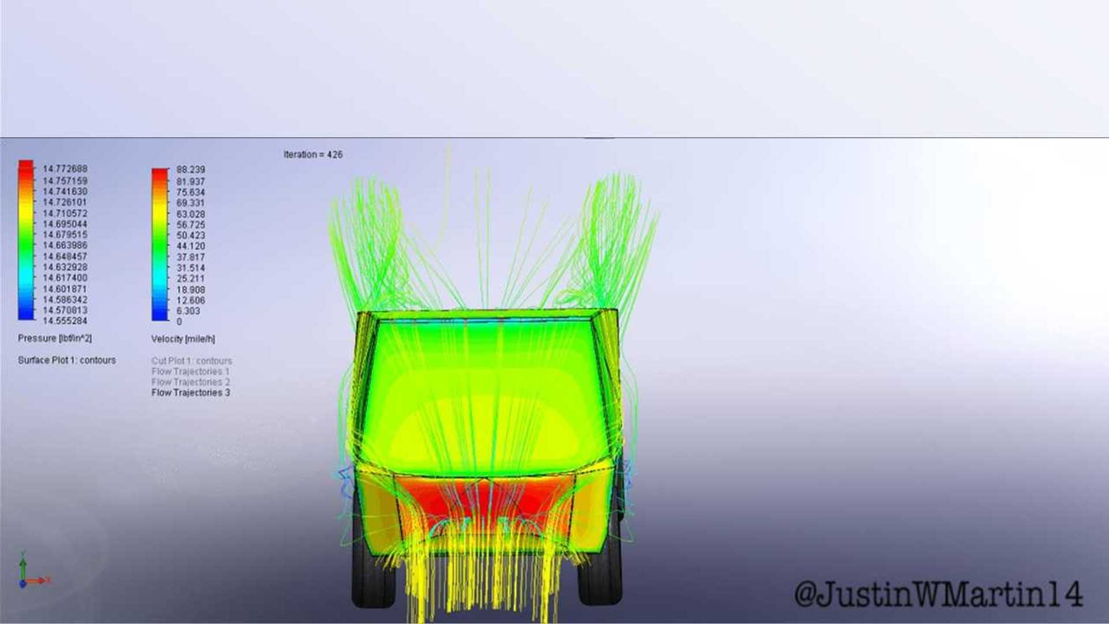Click the @JustinWMartin14 watermark text
The image size is (1109, 624).
(938, 594)
